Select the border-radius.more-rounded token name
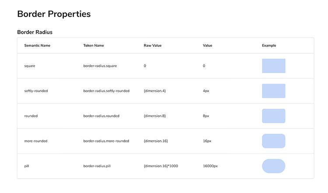The width and height of the screenshot is (328, 193). pyautogui.click(x=106, y=141)
